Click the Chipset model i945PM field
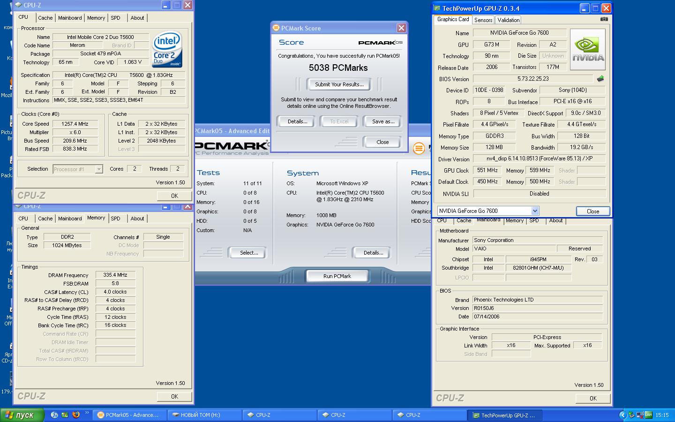This screenshot has width=675, height=422. [x=538, y=259]
